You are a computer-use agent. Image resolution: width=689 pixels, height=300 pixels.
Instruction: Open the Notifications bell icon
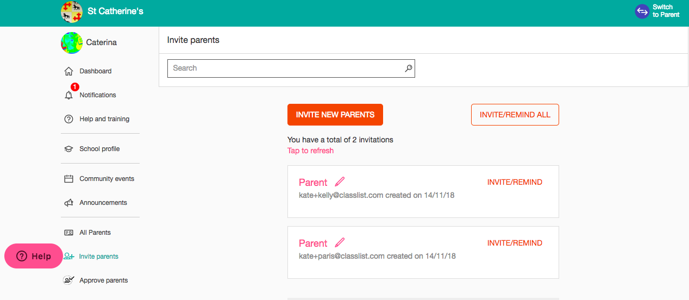[68, 95]
